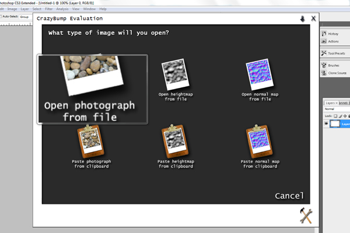Select Paste photograph from clipboard icon
This screenshot has width=350, height=233.
pyautogui.click(x=91, y=141)
